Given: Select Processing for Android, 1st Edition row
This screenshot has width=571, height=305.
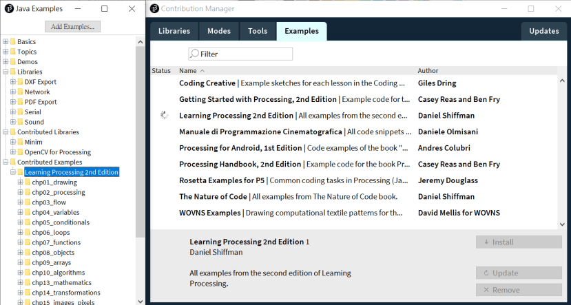Looking at the screenshot, I should click(353, 148).
